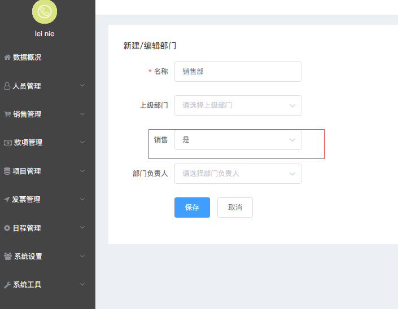The width and height of the screenshot is (398, 309).
Task: Expand the 发票管理 menu chevron
Action: [82, 199]
